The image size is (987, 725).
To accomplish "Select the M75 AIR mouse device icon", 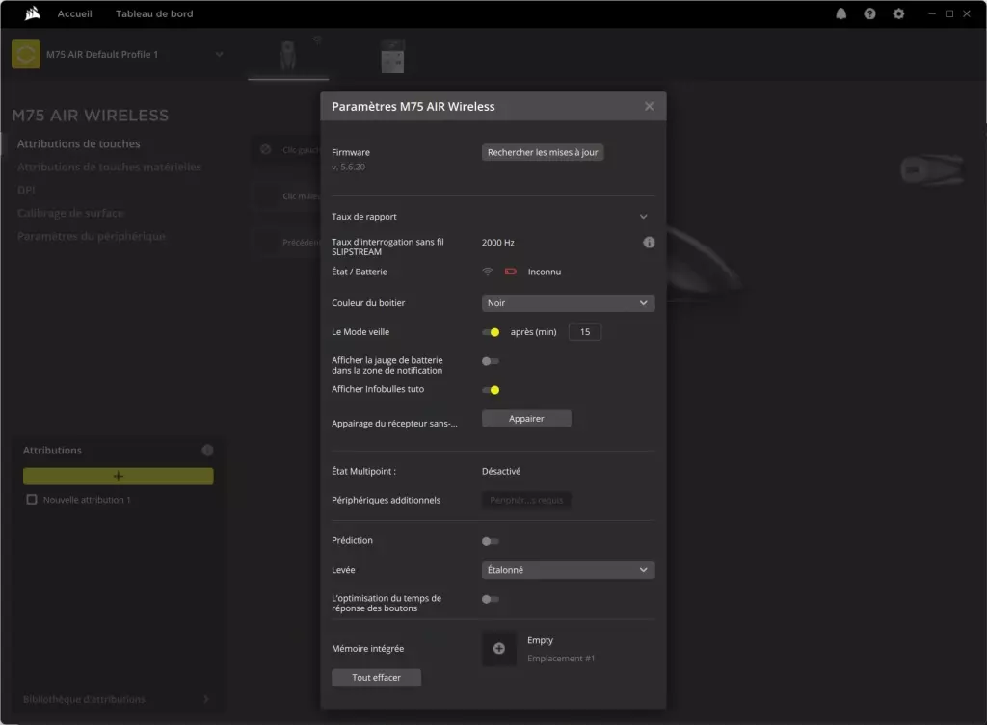I will point(288,55).
